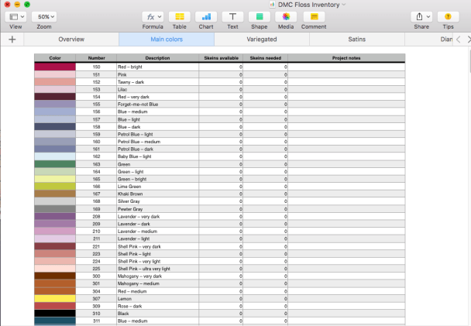
Task: Switch to the Overview sheet tab
Action: pyautogui.click(x=71, y=39)
